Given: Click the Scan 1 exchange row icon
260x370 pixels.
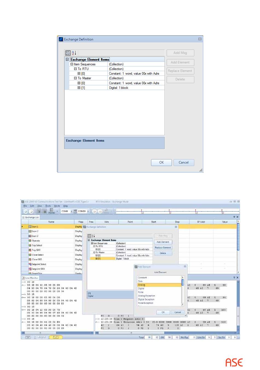Looking at the screenshot, I should pyautogui.click(x=30, y=227).
